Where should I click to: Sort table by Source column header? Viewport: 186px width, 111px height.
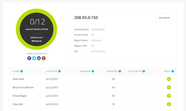click(16, 71)
